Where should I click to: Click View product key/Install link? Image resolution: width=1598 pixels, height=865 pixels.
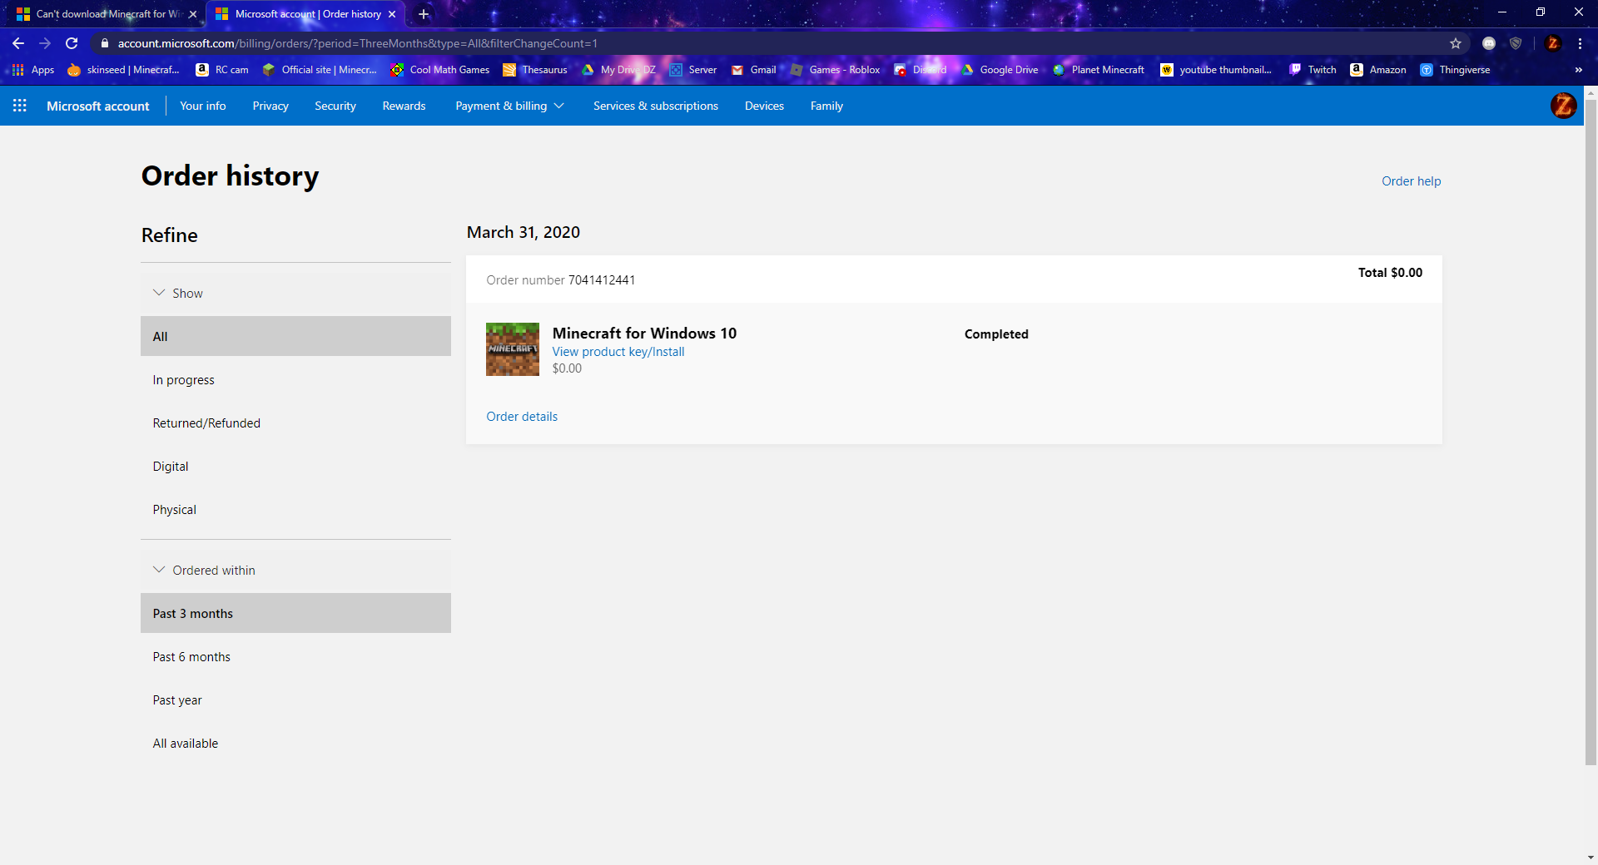pos(618,352)
